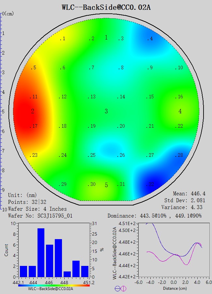This screenshot has width=212, height=294.
Task: Click the chart title WLC--BackSide@CC0.02A
Action: tap(106, 7)
